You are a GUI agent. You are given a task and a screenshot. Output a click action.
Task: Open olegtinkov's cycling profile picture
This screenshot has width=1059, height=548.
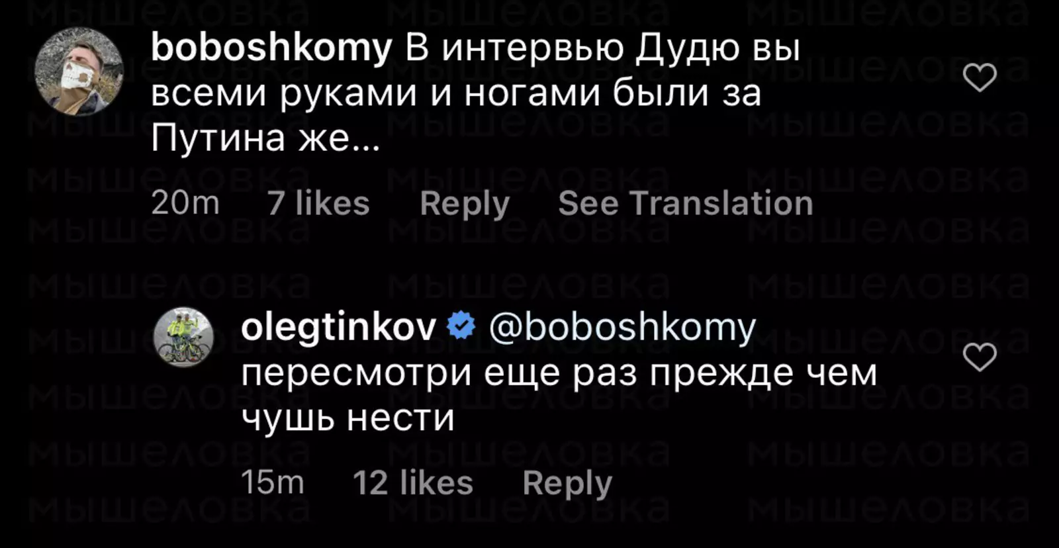coord(183,337)
